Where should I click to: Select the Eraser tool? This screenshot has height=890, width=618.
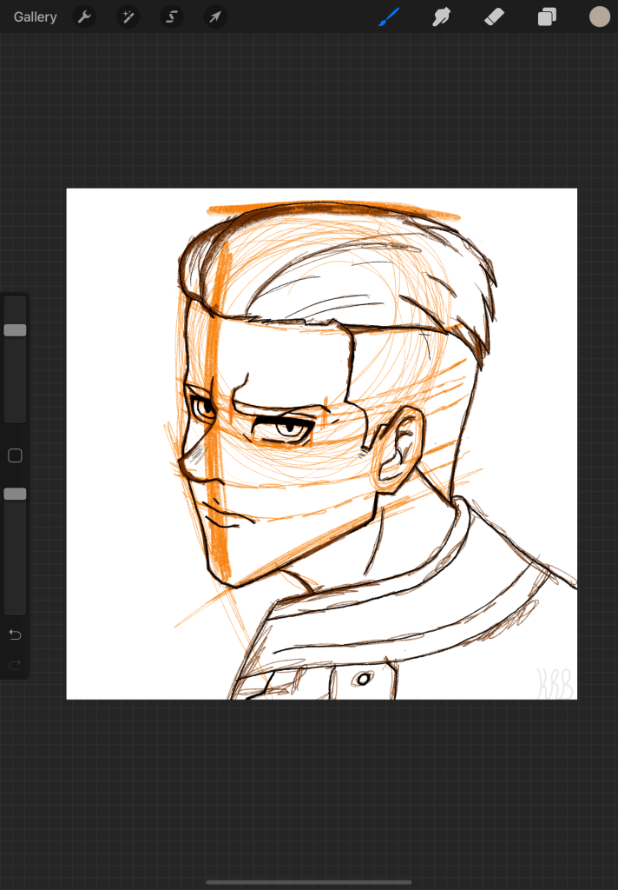coord(494,17)
